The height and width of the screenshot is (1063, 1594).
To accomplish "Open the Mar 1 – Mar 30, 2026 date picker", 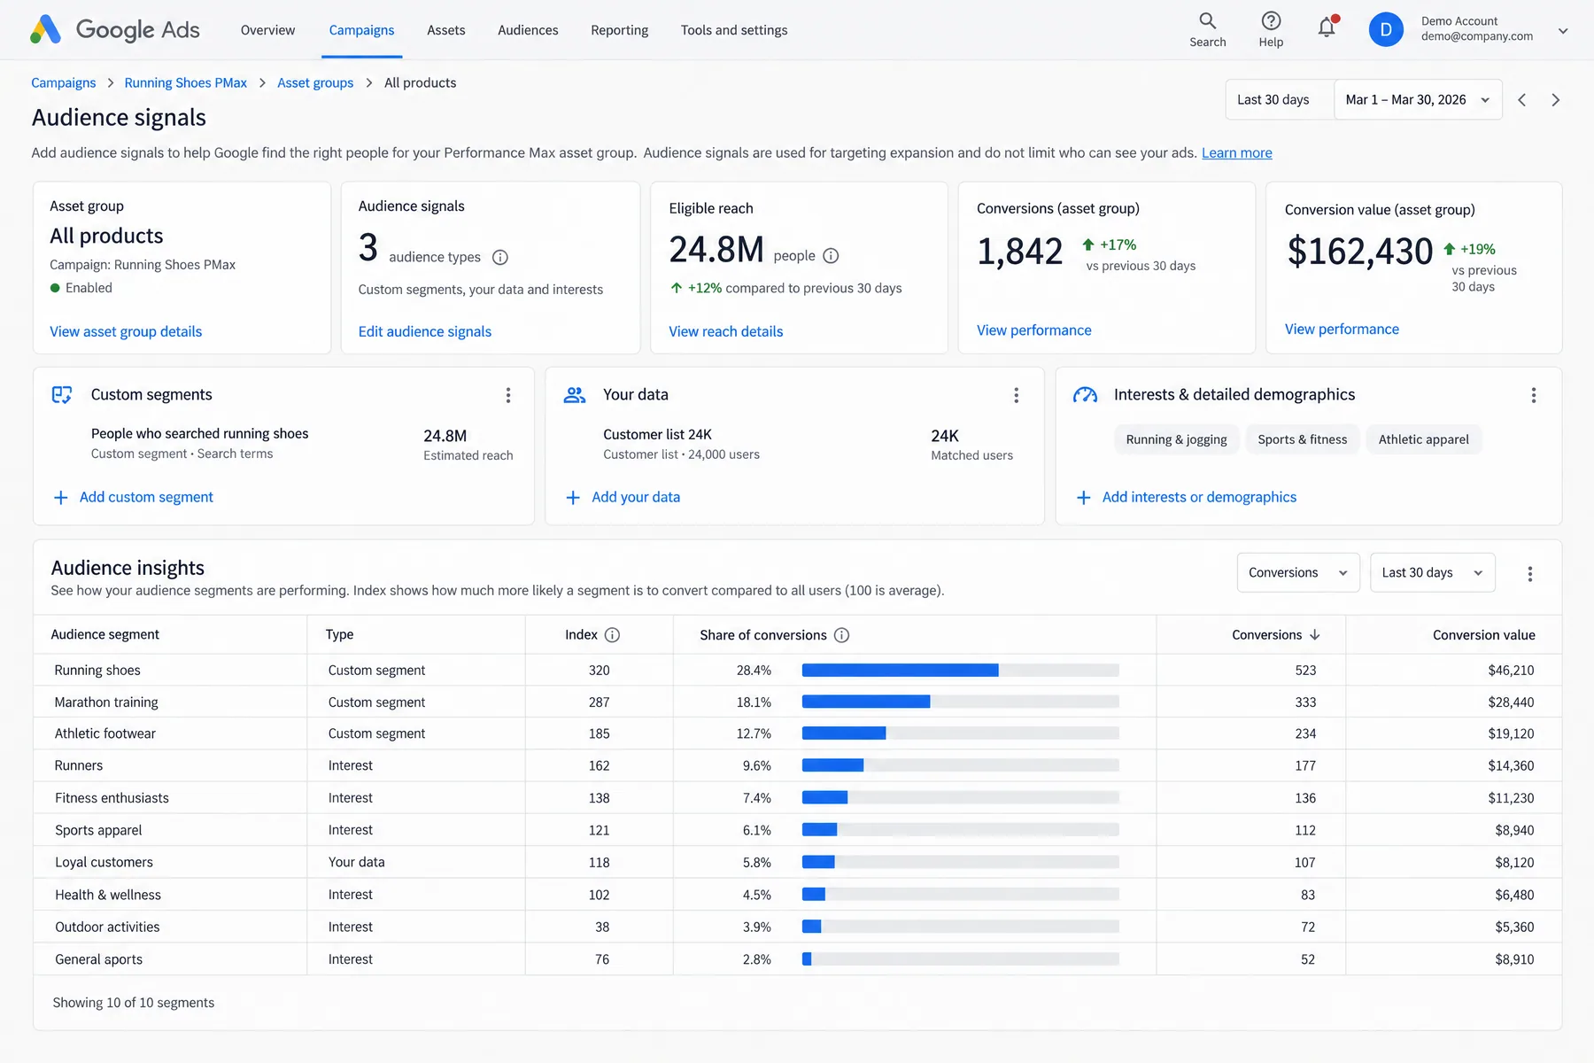I will pyautogui.click(x=1418, y=100).
